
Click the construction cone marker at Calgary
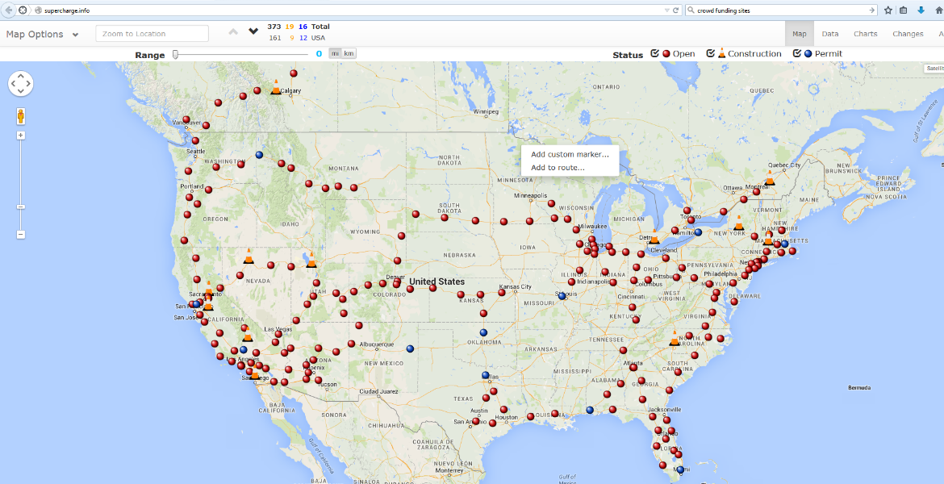click(x=276, y=87)
